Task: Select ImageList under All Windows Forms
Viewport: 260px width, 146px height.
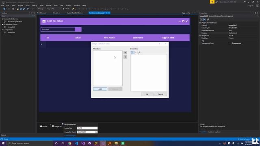Action: click(11, 27)
